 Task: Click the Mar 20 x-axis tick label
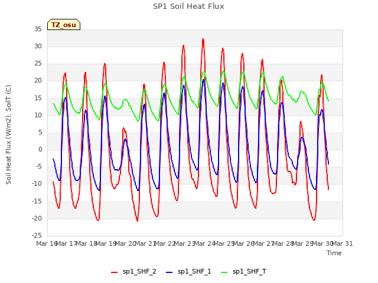coord(125,243)
